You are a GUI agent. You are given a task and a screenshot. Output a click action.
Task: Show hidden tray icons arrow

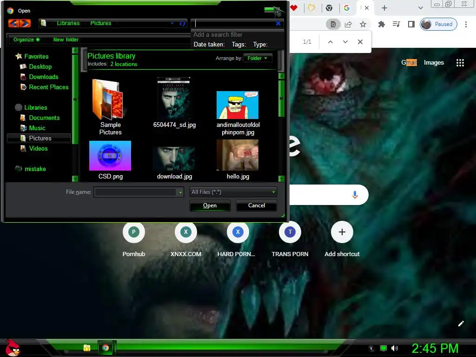[371, 349]
